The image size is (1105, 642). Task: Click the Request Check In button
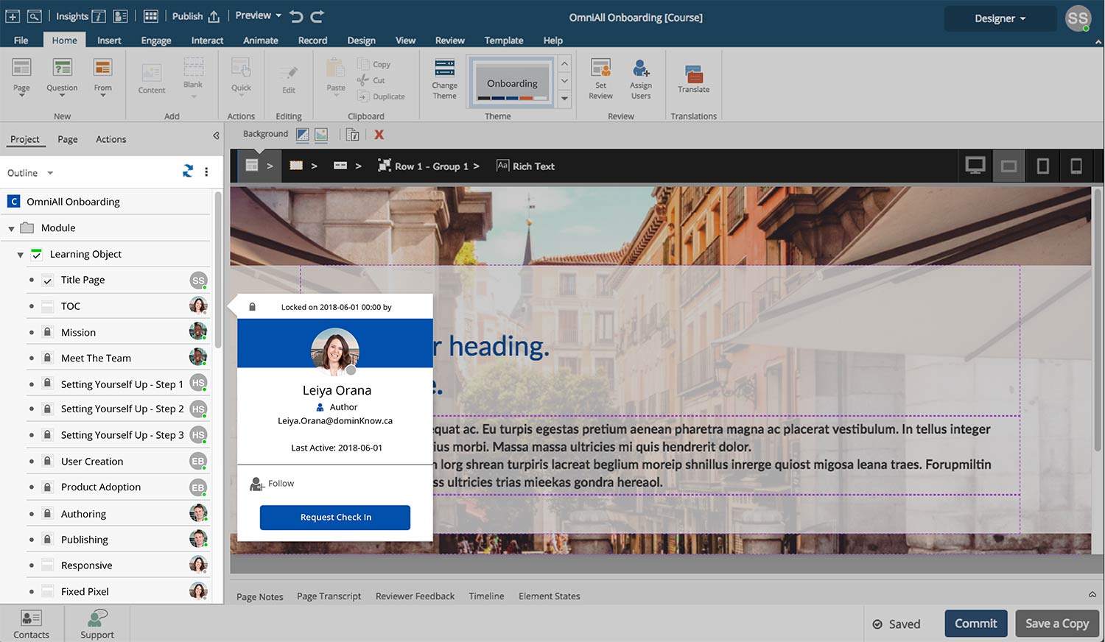334,518
